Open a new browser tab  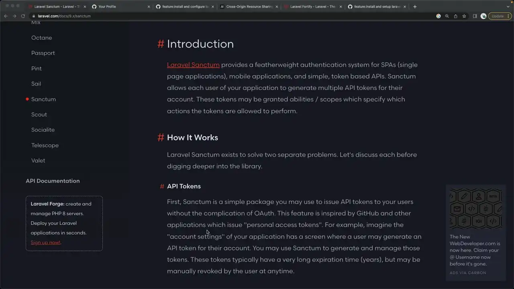pos(415,6)
